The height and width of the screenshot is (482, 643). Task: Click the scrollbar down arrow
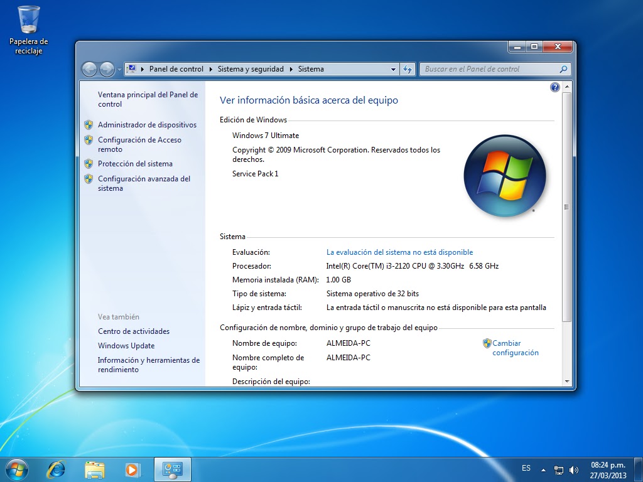(567, 381)
